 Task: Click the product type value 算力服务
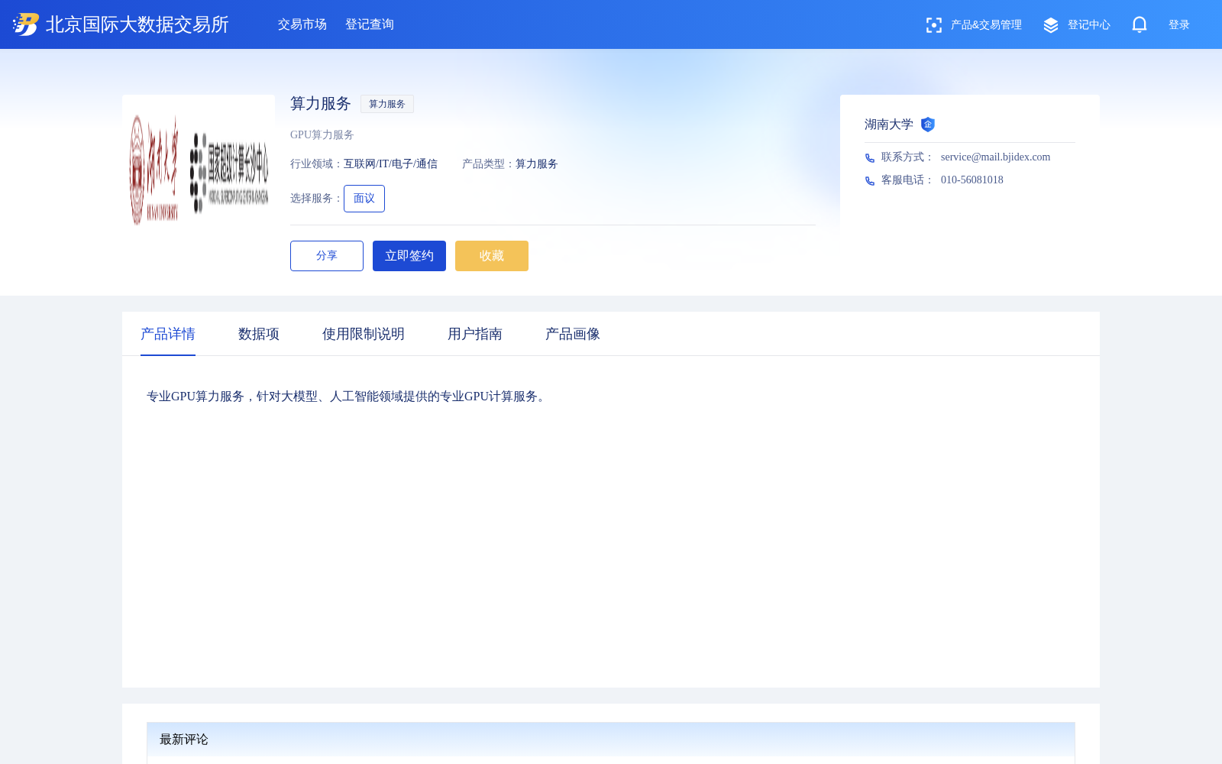[537, 164]
